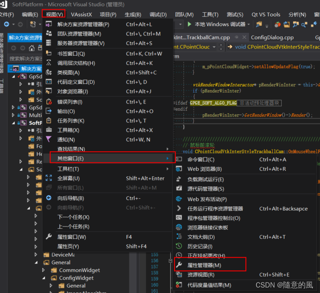The width and height of the screenshot is (320, 293).
Task: Click the toolbar navigate backward button
Action: coord(7,24)
